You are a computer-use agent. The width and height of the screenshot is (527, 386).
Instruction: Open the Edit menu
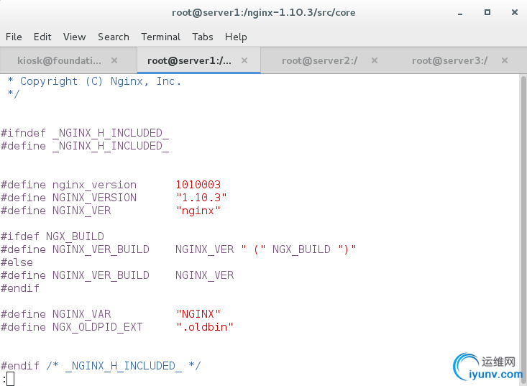tap(42, 37)
